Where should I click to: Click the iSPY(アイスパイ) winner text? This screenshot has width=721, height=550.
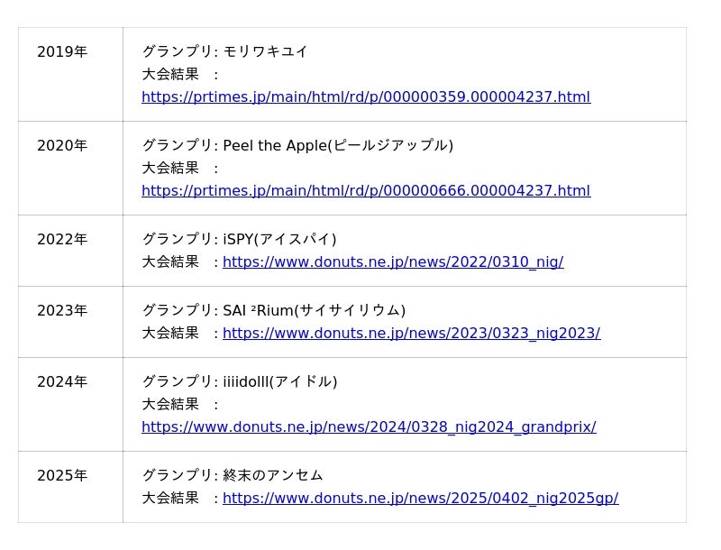pyautogui.click(x=279, y=240)
